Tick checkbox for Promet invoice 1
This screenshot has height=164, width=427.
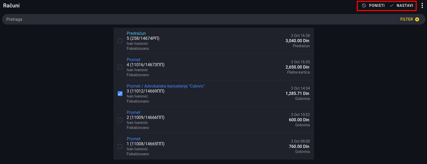click(120, 146)
